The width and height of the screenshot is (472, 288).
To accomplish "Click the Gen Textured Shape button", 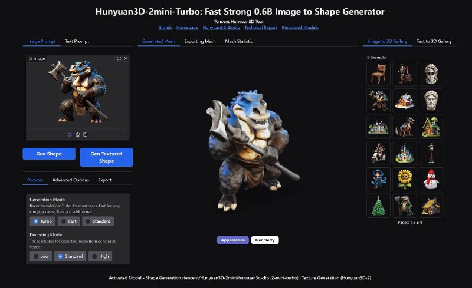I will (106, 157).
